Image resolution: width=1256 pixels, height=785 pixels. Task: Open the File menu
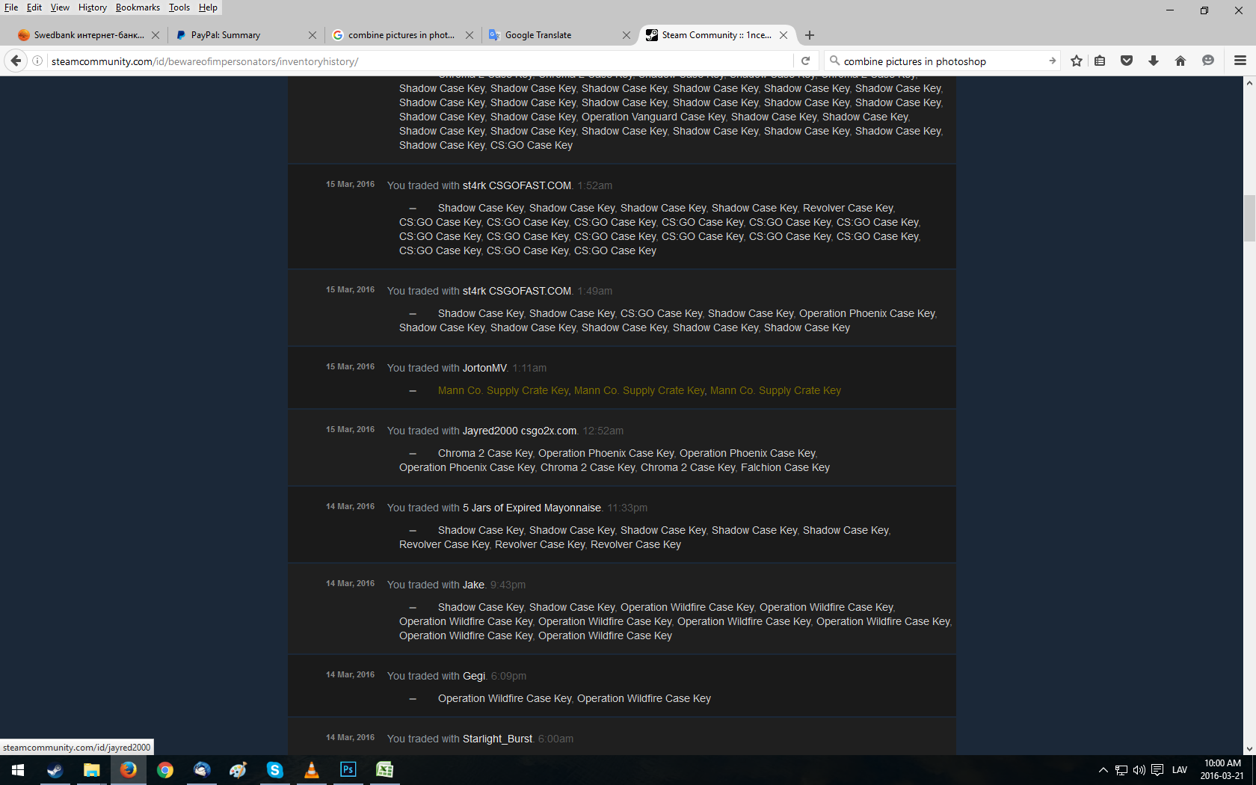point(11,7)
